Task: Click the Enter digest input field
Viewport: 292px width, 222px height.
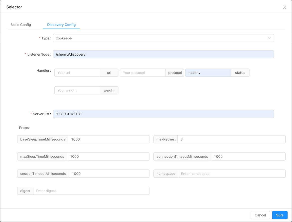Action: point(91,191)
